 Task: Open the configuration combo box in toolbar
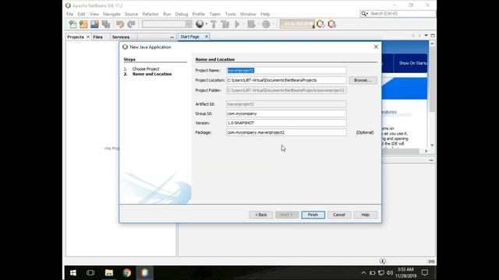(x=167, y=24)
